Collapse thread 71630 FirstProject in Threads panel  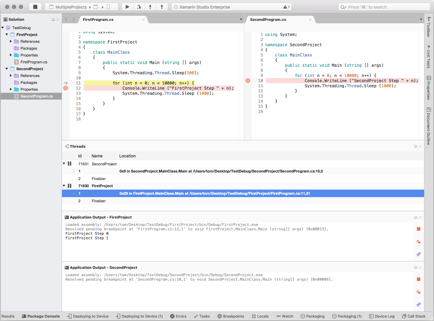click(x=64, y=185)
